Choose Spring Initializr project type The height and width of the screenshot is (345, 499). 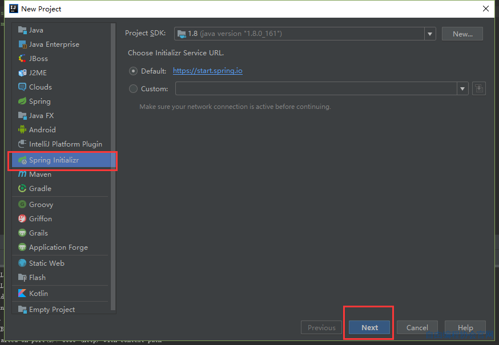tap(62, 160)
